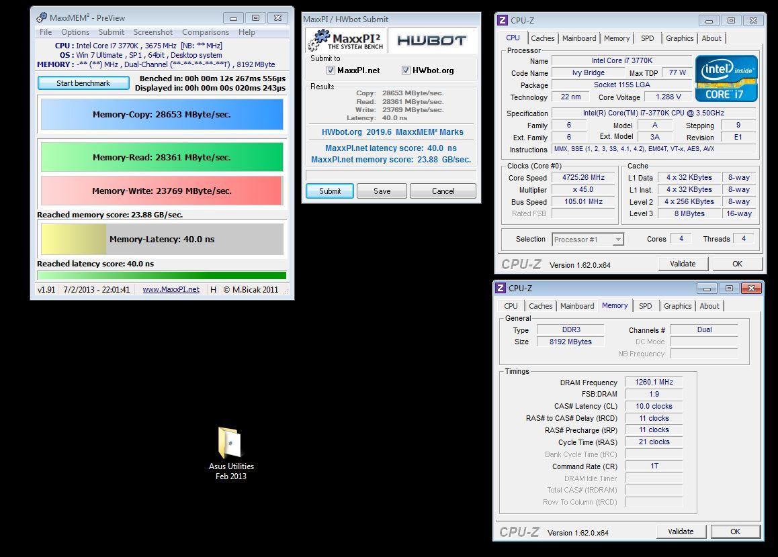Open the Options menu in MaxxMEM
The width and height of the screenshot is (778, 557).
[x=75, y=32]
